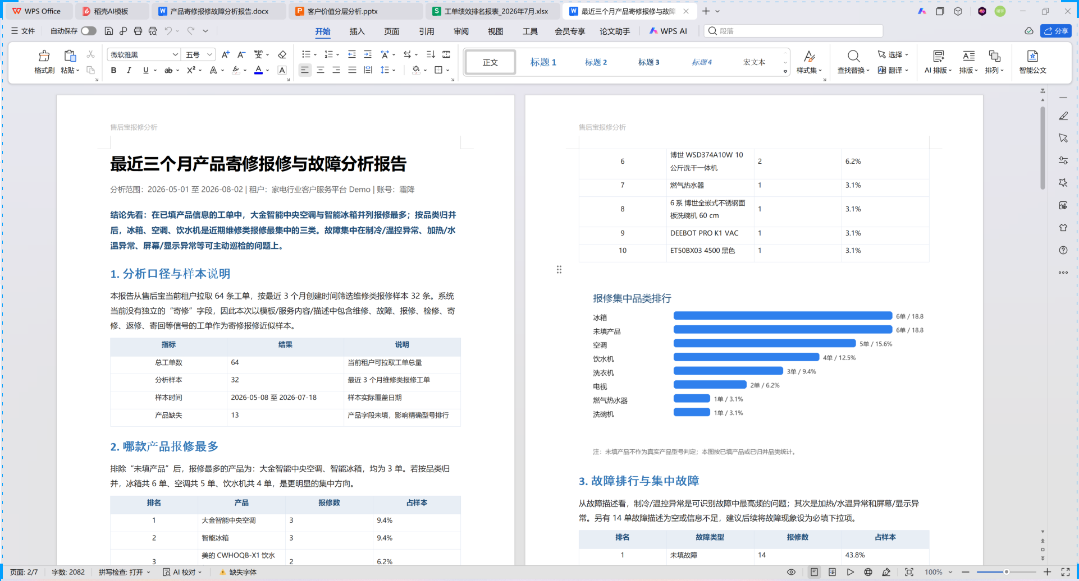
Task: Click the zoom-out minus icon
Action: click(x=966, y=572)
